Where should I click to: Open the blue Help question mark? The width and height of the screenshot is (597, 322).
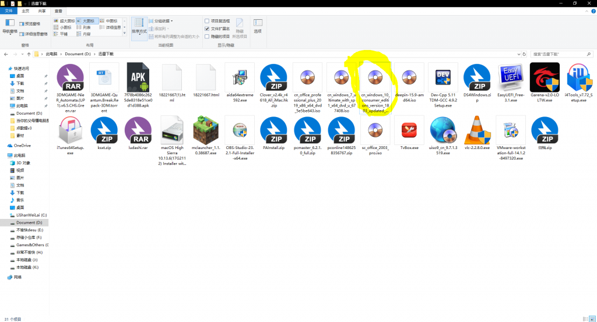593,12
